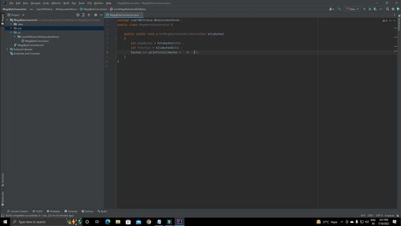Image resolution: width=401 pixels, height=226 pixels.
Task: Click the line separator CRLF status item
Action: tap(370, 216)
